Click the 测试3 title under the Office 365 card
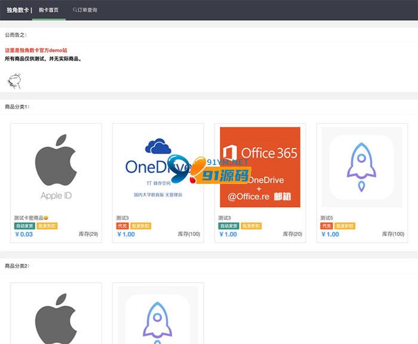 pos(225,218)
